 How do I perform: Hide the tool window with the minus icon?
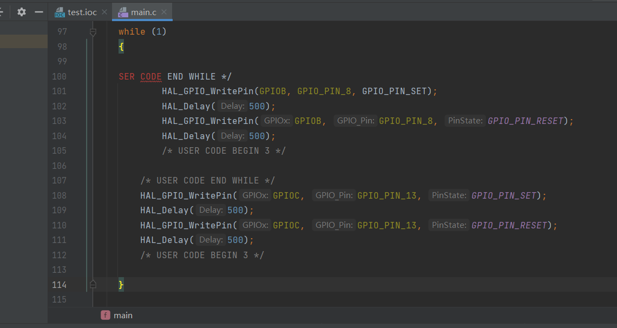38,12
